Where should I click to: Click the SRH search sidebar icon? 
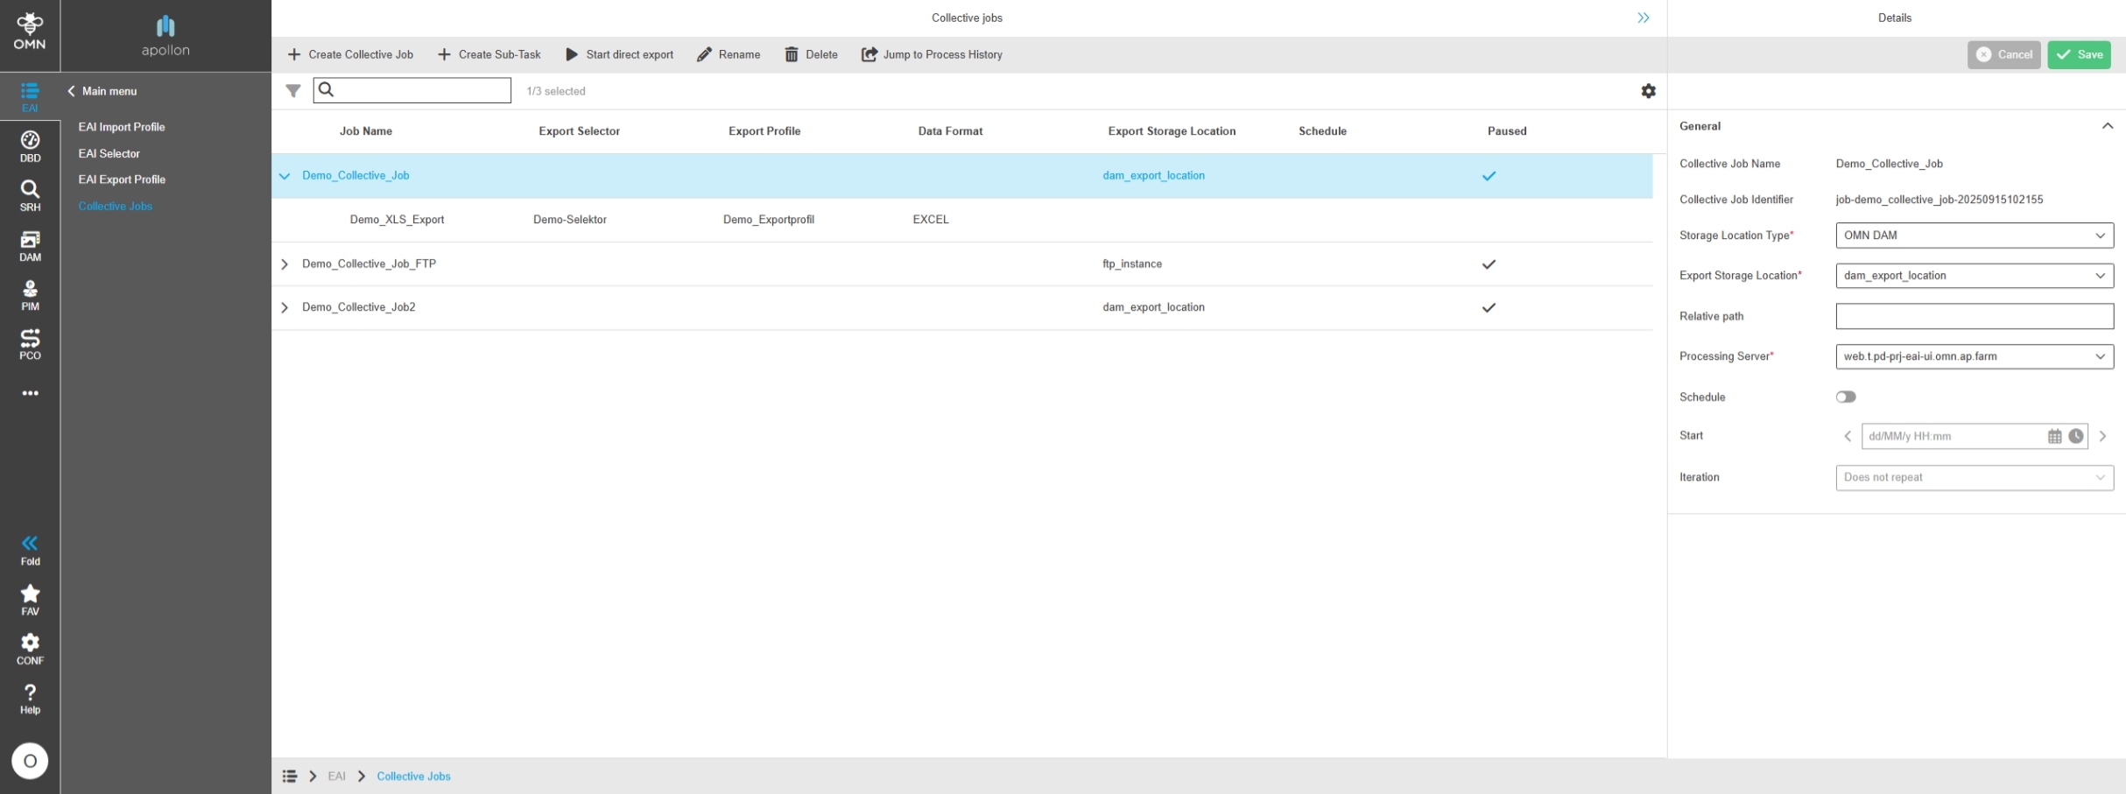click(x=30, y=195)
